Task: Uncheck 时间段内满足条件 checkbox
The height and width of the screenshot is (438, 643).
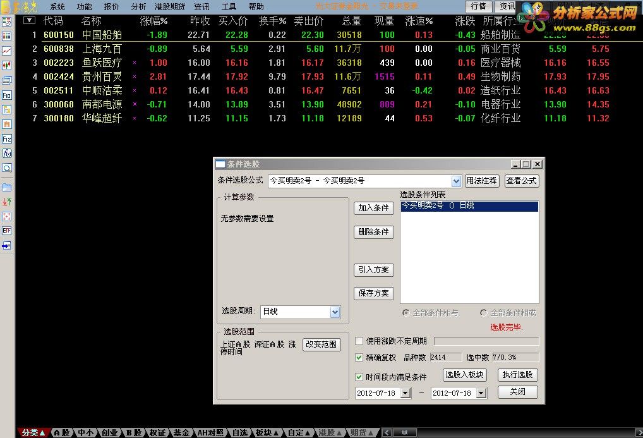Action: [359, 377]
